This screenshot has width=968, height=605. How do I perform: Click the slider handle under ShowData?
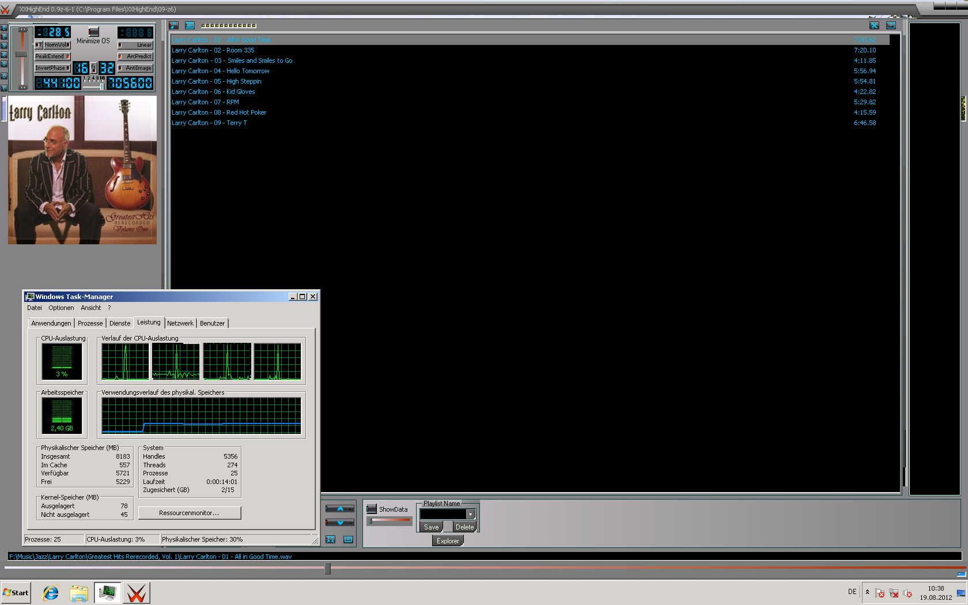[370, 520]
